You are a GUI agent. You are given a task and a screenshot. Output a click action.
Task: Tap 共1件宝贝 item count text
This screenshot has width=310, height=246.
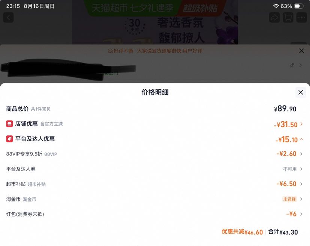click(x=40, y=109)
